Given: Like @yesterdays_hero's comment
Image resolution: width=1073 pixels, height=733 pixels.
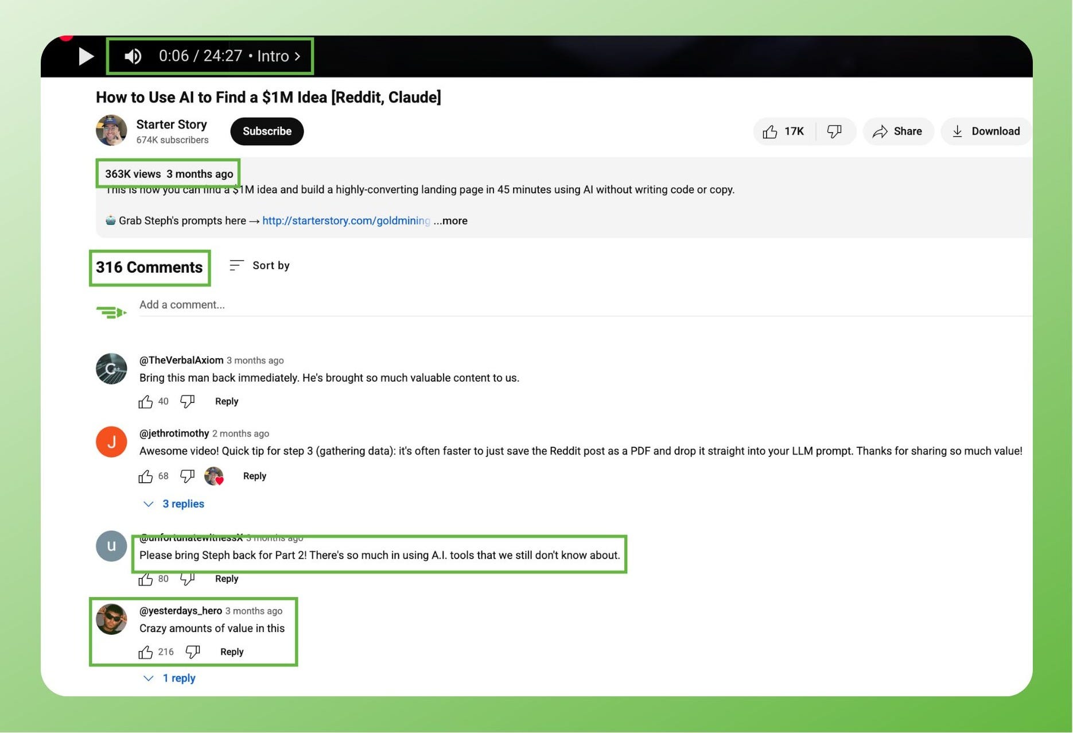Looking at the screenshot, I should point(145,652).
